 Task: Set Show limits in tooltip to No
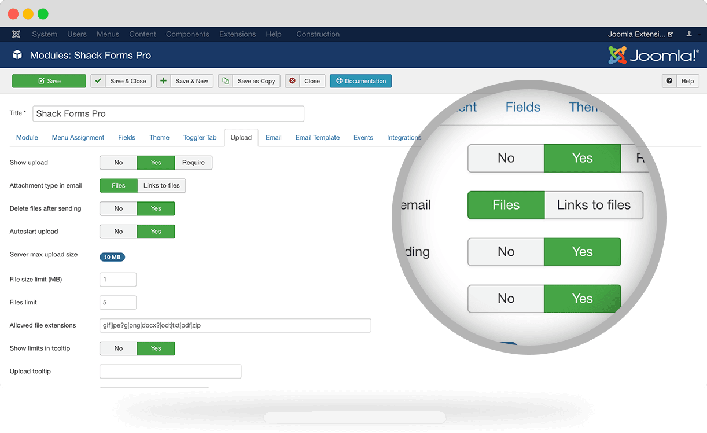[119, 348]
